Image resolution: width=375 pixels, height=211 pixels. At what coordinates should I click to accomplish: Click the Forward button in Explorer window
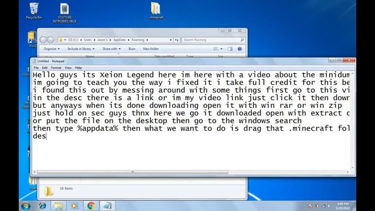pyautogui.click(x=50, y=40)
